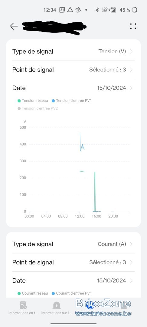
Task: Open the 'Informations sur l'...' alarm tab icon
Action: (56, 305)
